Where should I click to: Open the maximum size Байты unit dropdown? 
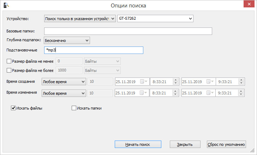pyautogui.click(x=102, y=70)
